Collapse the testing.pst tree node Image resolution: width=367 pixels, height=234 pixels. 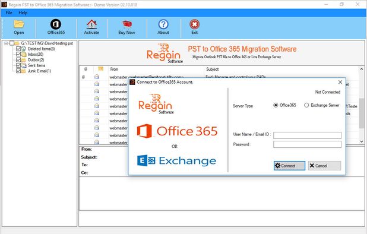coord(7,43)
